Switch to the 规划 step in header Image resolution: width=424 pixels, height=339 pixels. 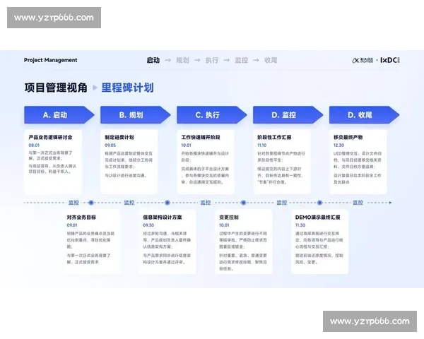pyautogui.click(x=182, y=61)
